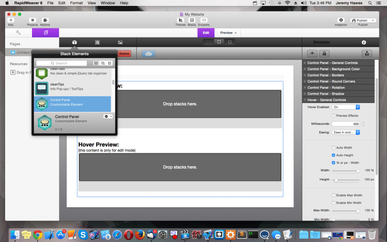This screenshot has height=242, width=387.
Task: Switch to the Preview tab
Action: 228,33
